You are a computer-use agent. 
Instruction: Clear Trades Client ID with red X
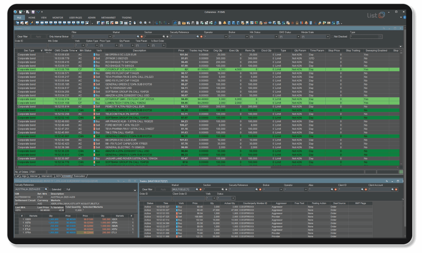point(365,189)
